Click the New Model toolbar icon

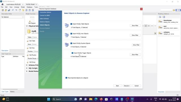pos(3,10)
